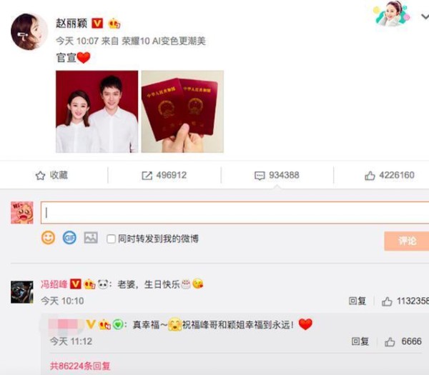Screen dimensions: 429x375
Task: Open 冯绍峰 username link
Action: click(54, 284)
